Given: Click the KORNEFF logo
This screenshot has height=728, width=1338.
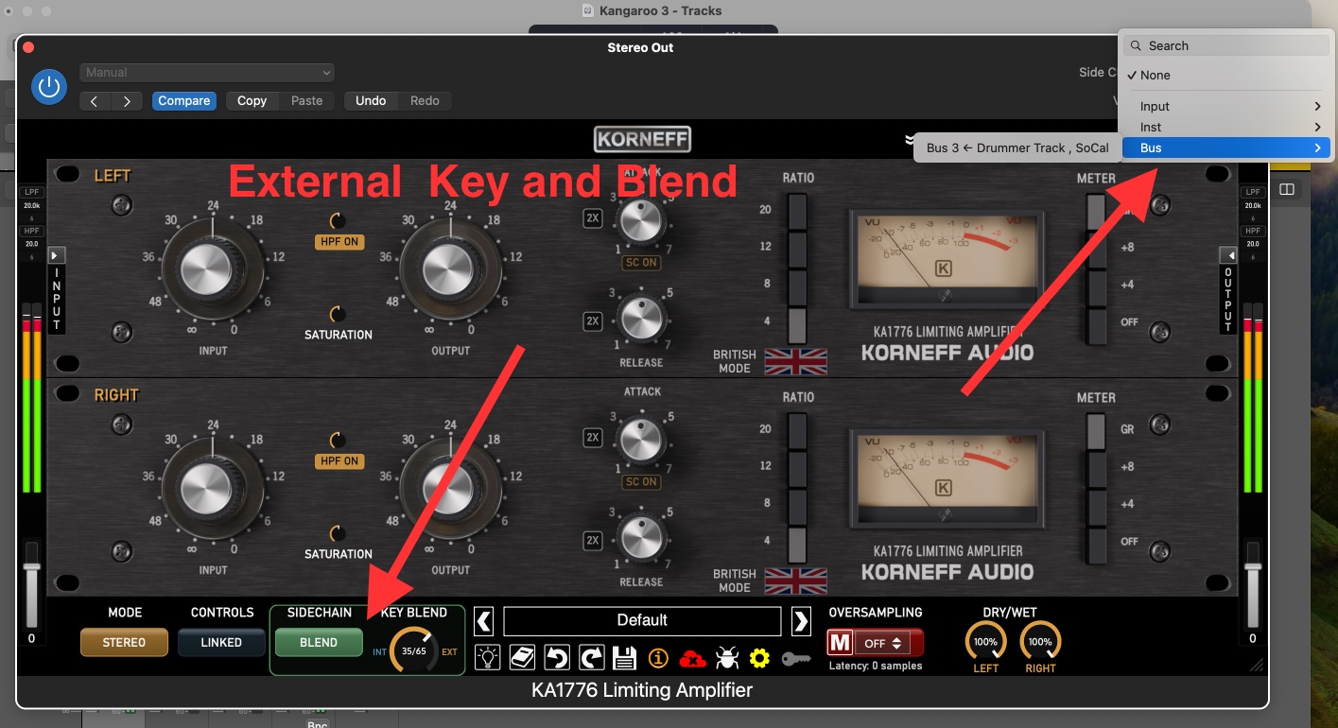Looking at the screenshot, I should click(642, 140).
